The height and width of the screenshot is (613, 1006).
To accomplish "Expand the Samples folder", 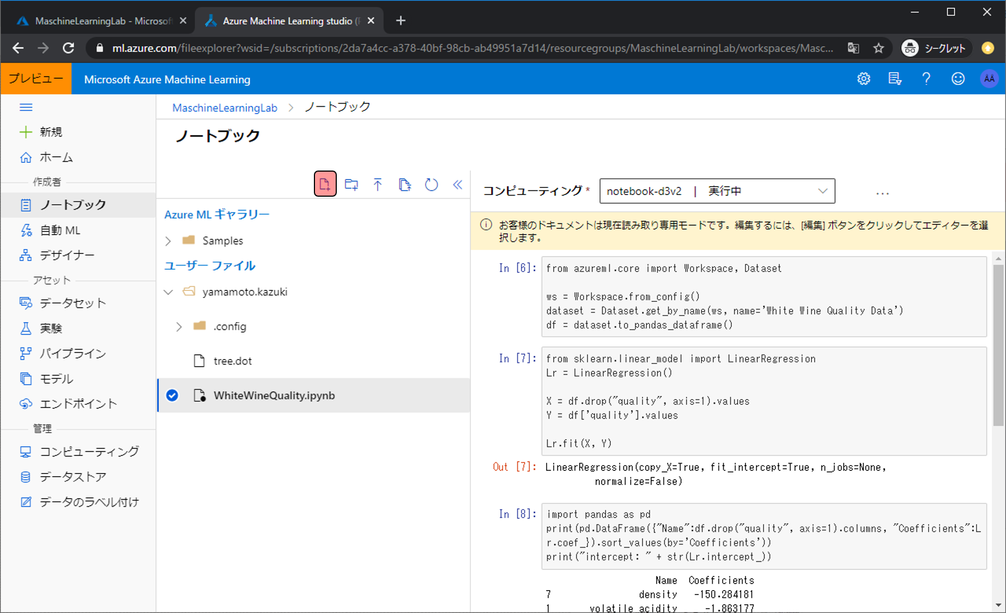I will click(168, 241).
